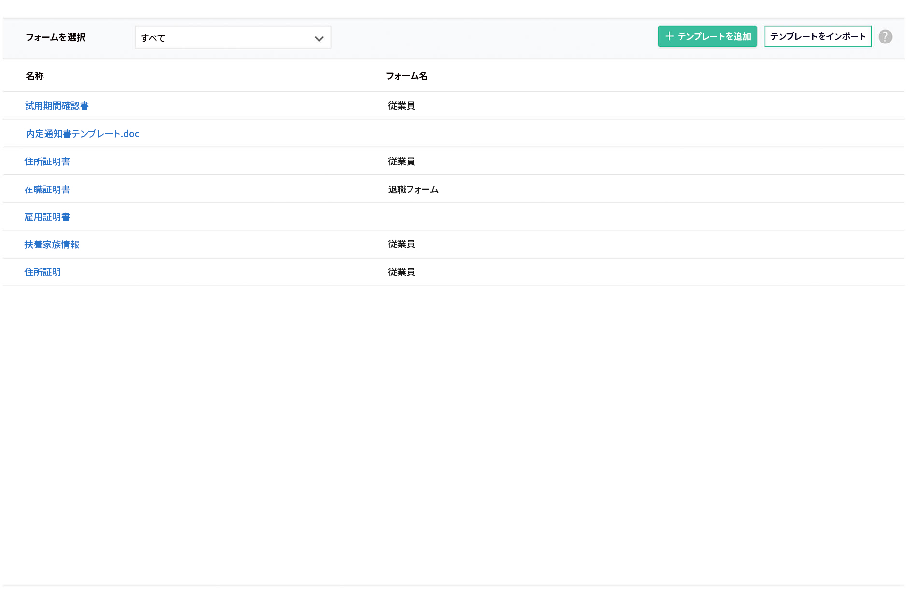
Task: Open the 扶養家族情報 template
Action: pyautogui.click(x=52, y=244)
